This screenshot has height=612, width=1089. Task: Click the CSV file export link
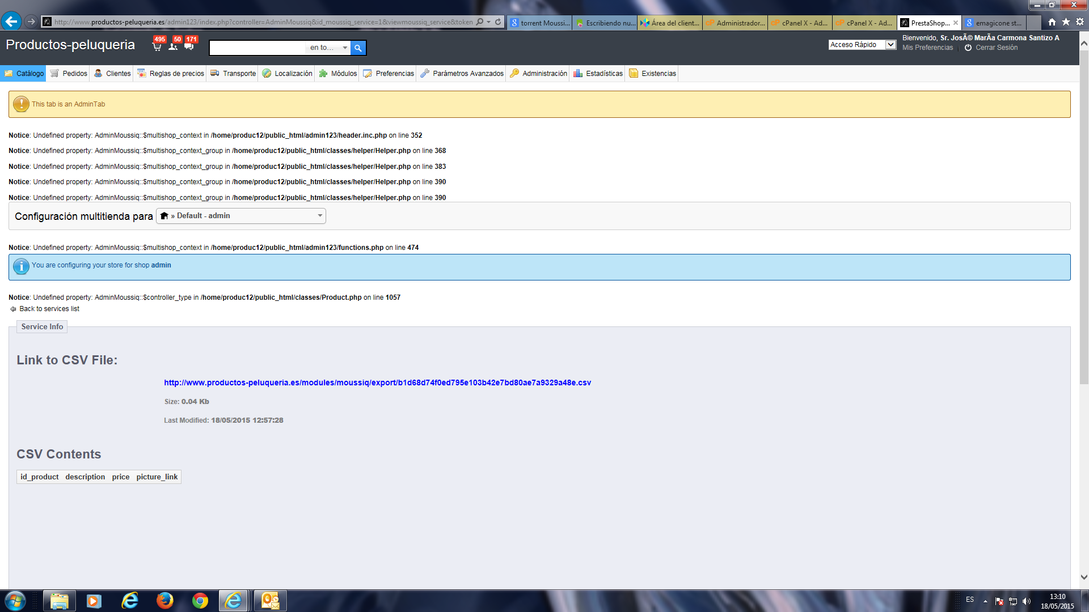point(377,382)
